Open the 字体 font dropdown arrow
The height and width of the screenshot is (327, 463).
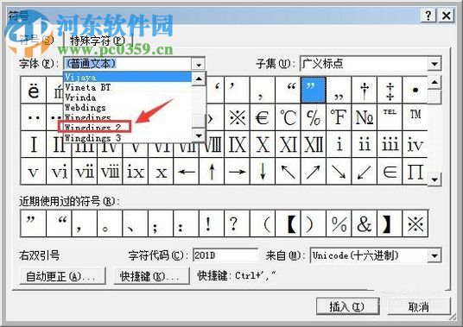coord(199,64)
